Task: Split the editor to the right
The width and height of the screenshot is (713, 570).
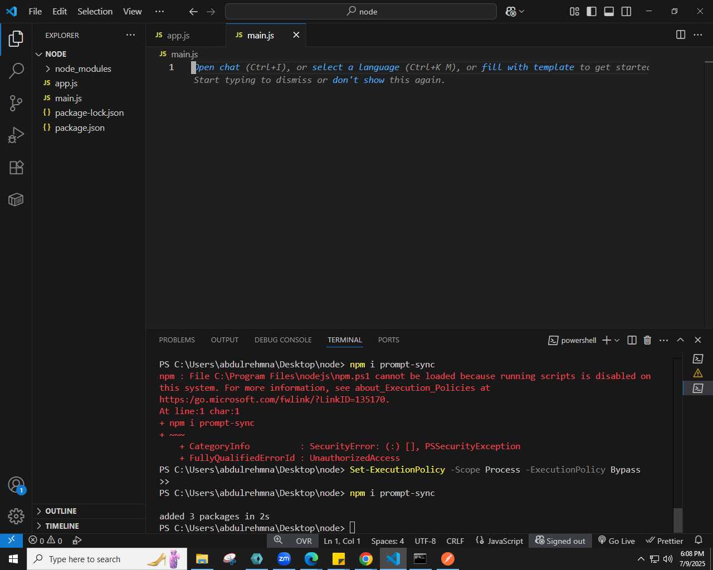Action: click(x=681, y=35)
